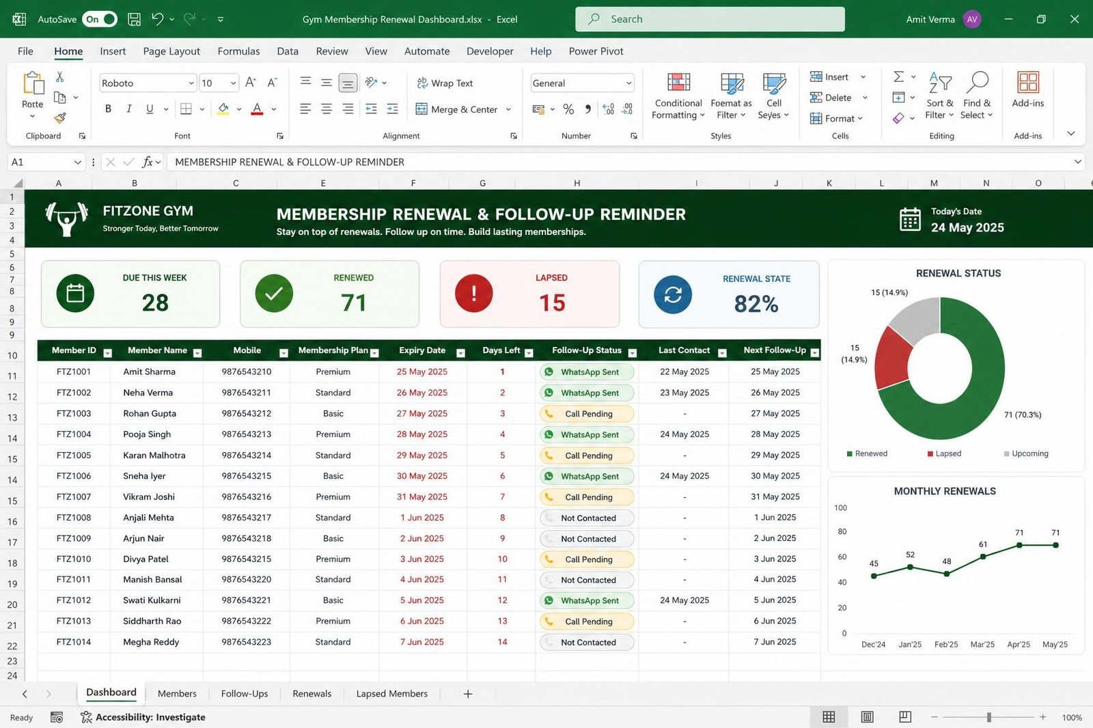
Task: Click Accessibility: Investigate in status bar
Action: pyautogui.click(x=143, y=717)
